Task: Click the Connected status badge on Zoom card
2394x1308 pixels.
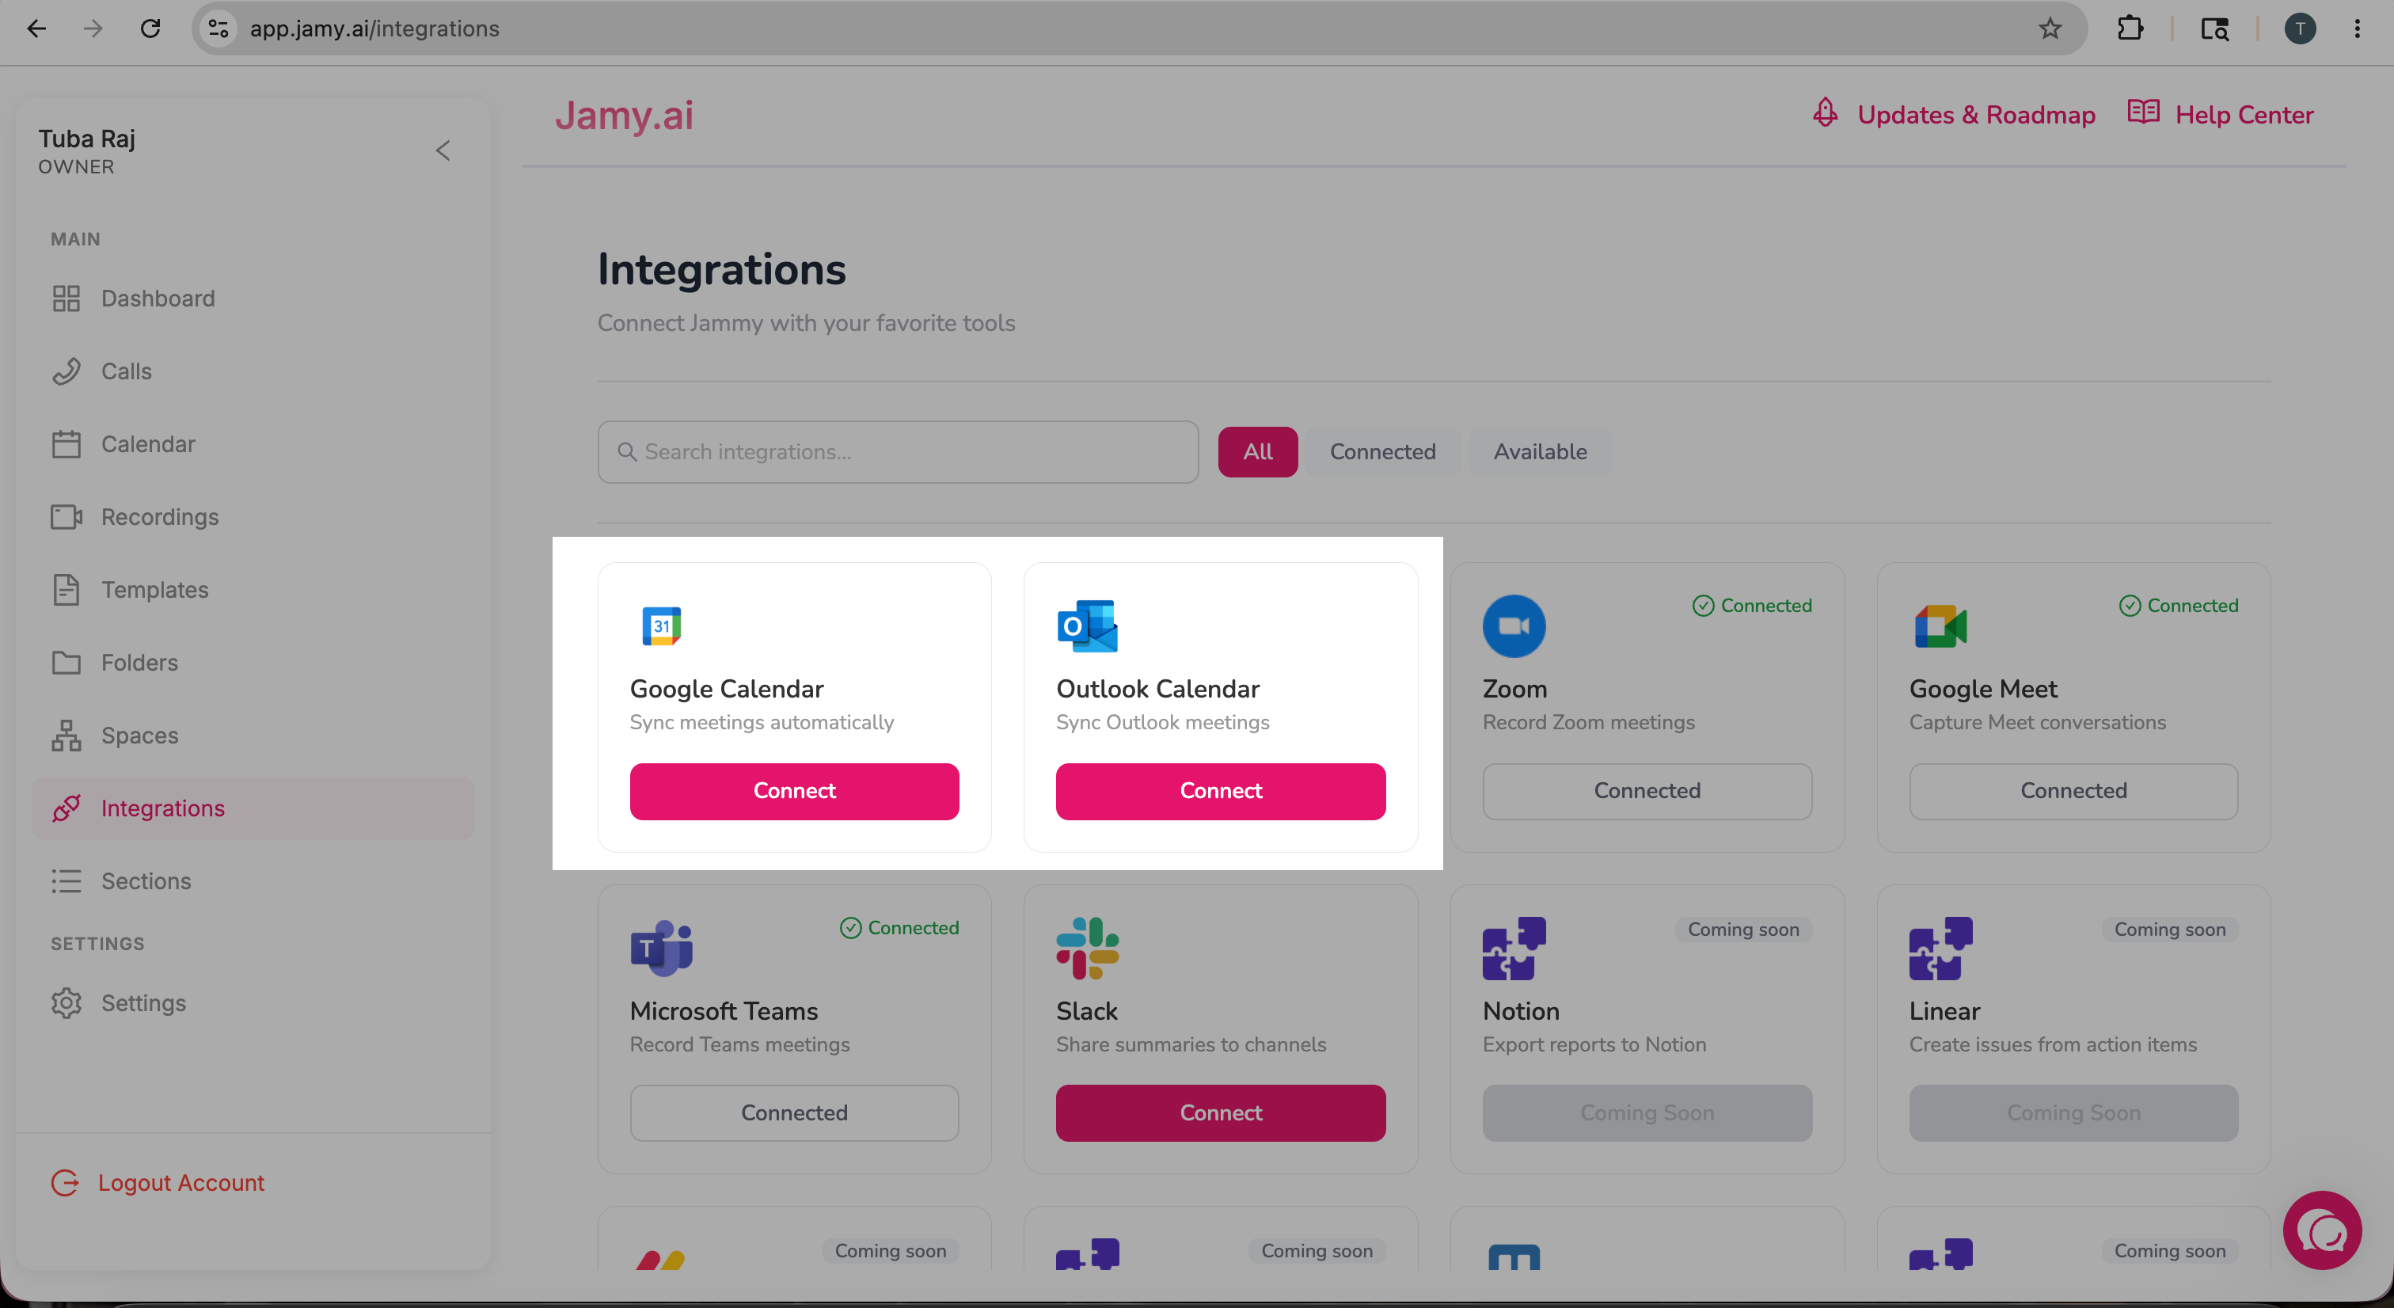Action: tap(1752, 606)
